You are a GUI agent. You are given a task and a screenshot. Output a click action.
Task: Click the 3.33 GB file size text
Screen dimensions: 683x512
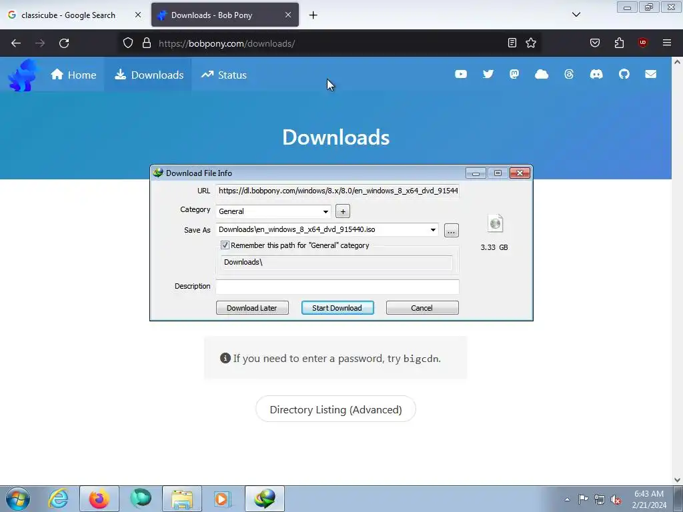494,247
